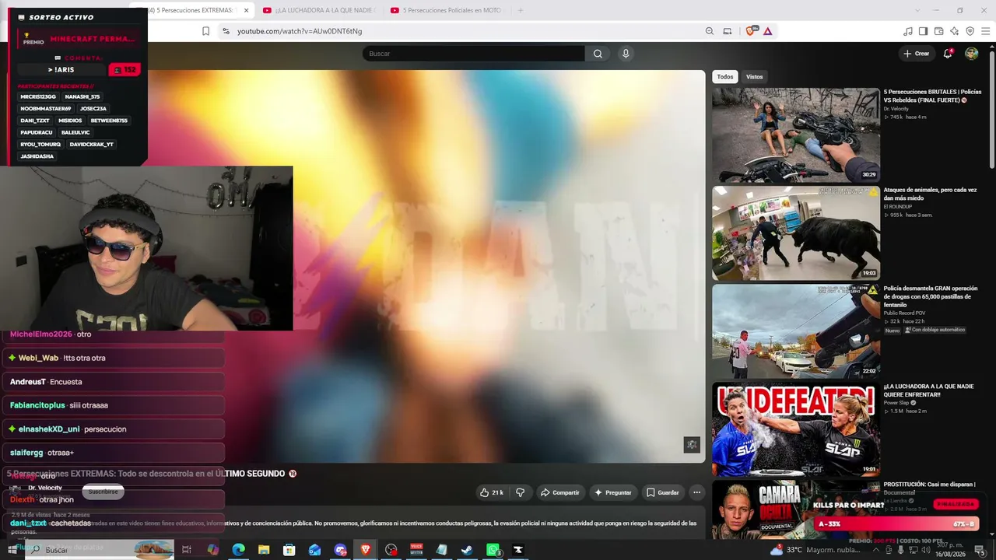996x560 pixels.
Task: Select the Todos filter chip
Action: pyautogui.click(x=725, y=76)
